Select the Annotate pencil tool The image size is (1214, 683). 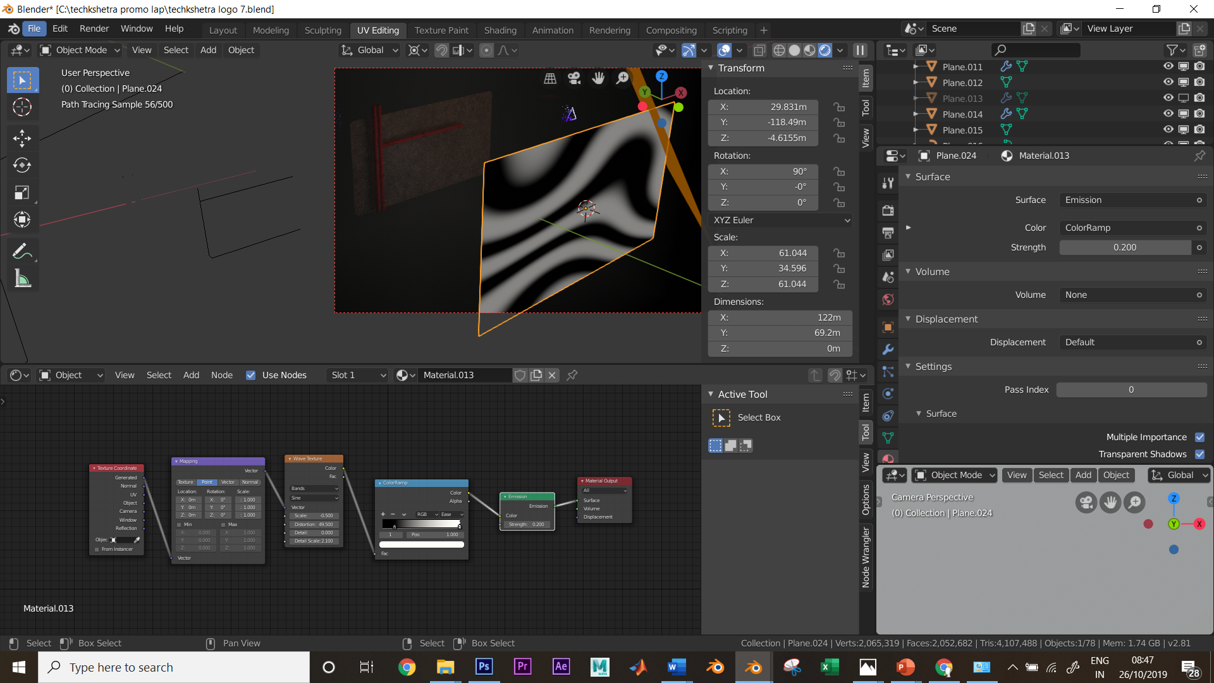click(22, 251)
